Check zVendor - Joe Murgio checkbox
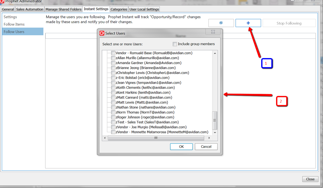 [x=113, y=127]
